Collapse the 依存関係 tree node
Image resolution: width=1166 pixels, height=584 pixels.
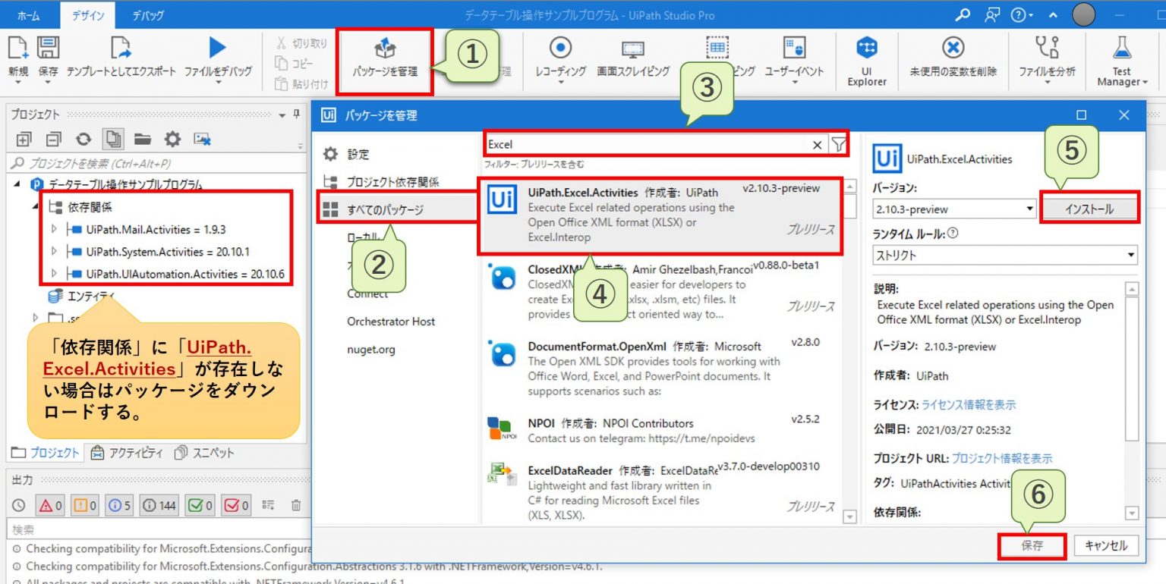[36, 206]
